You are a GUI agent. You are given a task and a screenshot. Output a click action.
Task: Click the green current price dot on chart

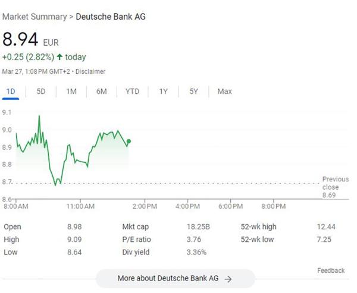coord(129,141)
